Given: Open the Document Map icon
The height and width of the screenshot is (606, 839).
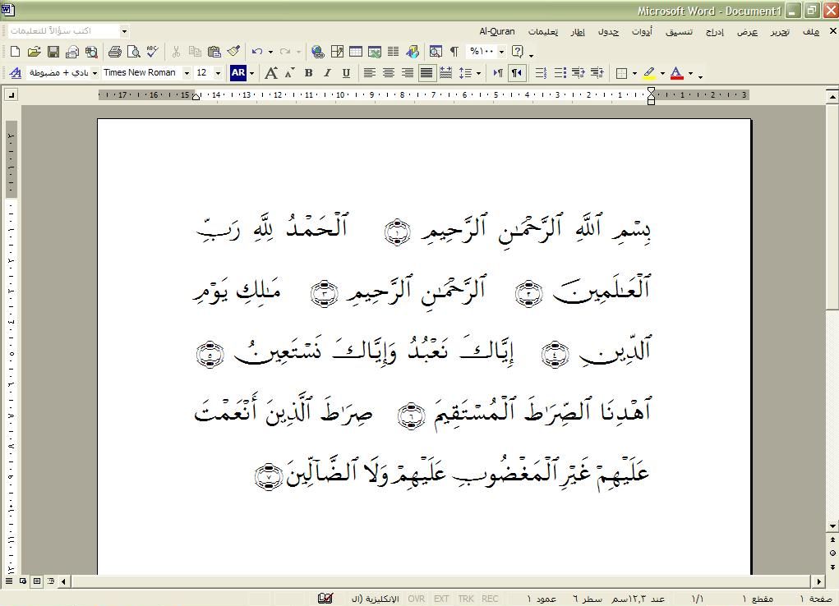Looking at the screenshot, I should pyautogui.click(x=436, y=52).
